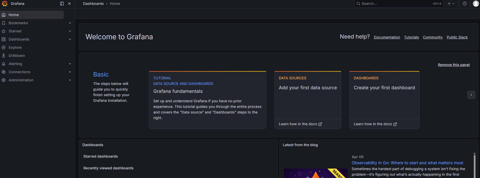Viewport: 480px width, 178px height.
Task: Open the Community link
Action: tap(433, 37)
